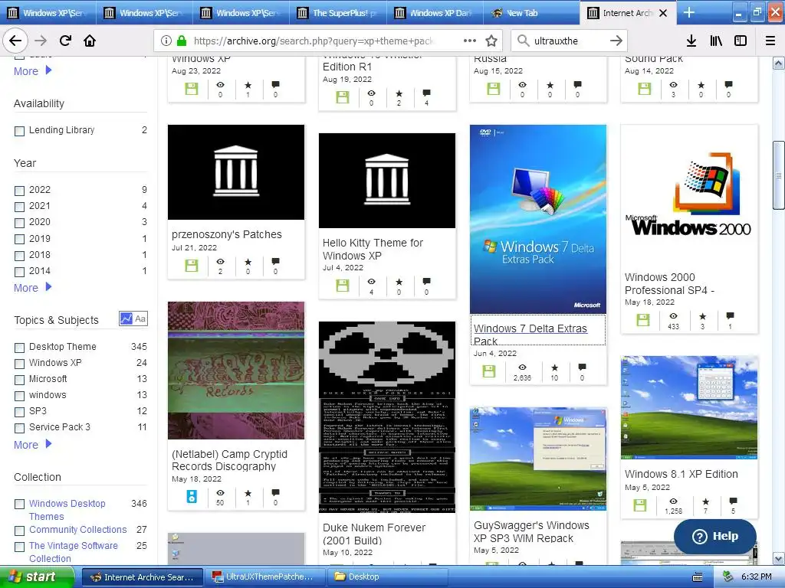Open the downloads panel
Viewport: 785px width, 588px height.
click(x=691, y=41)
